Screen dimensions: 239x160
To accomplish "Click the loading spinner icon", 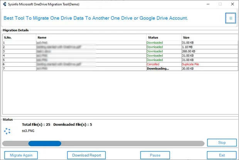I will click(7, 131).
